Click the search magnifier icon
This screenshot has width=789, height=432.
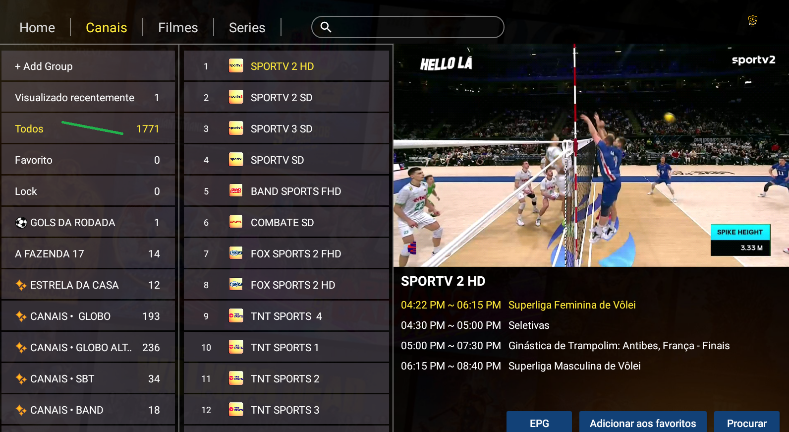[326, 27]
